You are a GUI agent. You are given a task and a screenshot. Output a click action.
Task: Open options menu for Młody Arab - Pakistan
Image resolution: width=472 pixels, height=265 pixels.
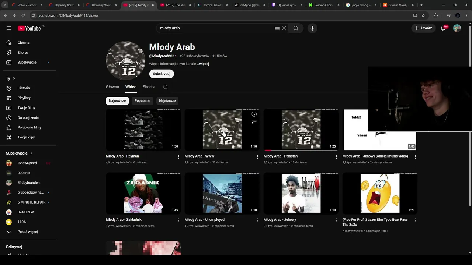(x=336, y=157)
